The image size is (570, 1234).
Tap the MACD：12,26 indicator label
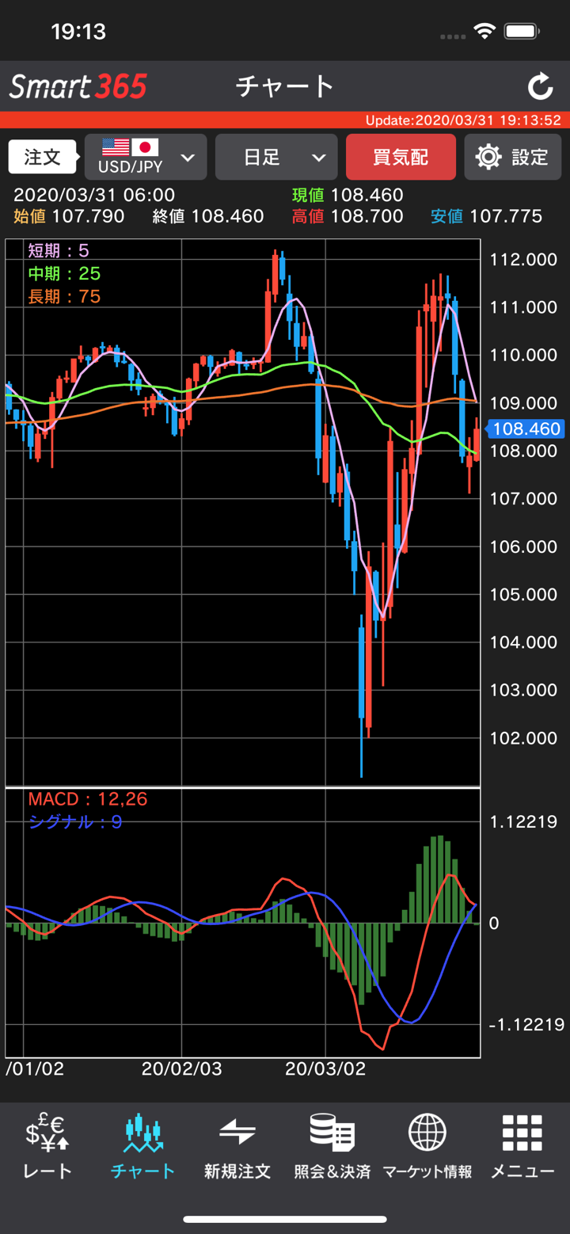click(x=87, y=799)
